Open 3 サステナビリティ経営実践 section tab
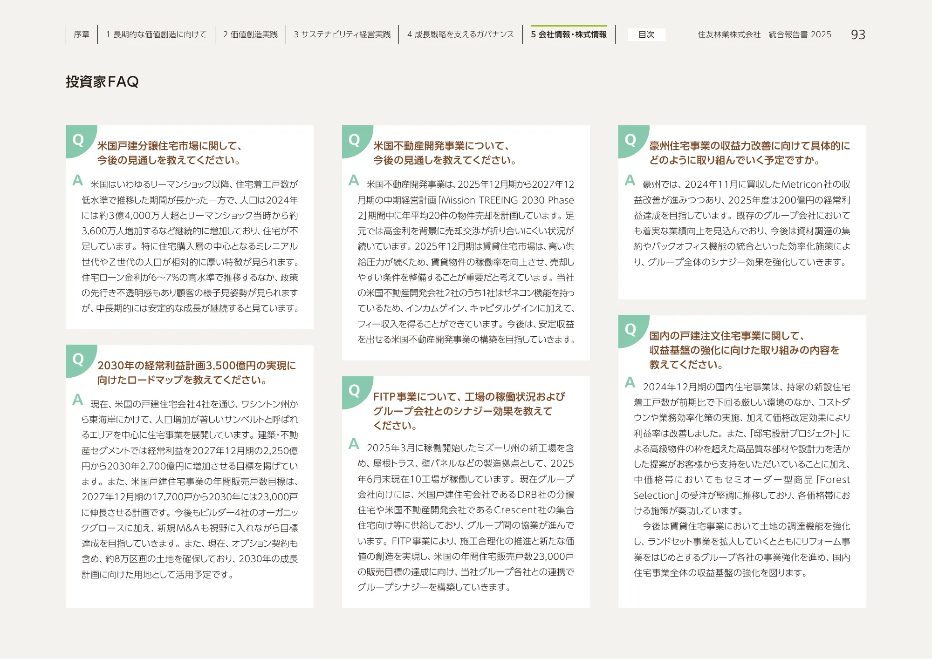 pyautogui.click(x=342, y=34)
